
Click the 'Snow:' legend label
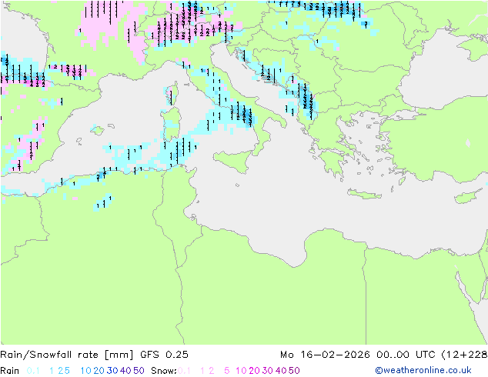coord(164,371)
